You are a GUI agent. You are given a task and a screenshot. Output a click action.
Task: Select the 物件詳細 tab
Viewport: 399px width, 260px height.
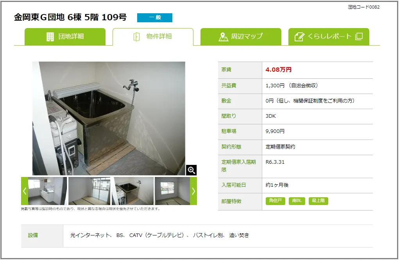click(x=153, y=37)
